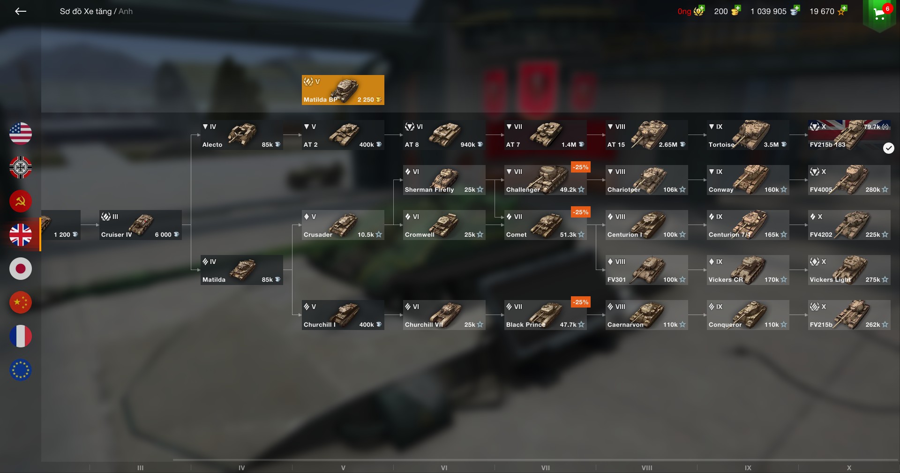The height and width of the screenshot is (473, 900).
Task: Click the tier tree horizontal scrollbar
Action: pyautogui.click(x=535, y=460)
